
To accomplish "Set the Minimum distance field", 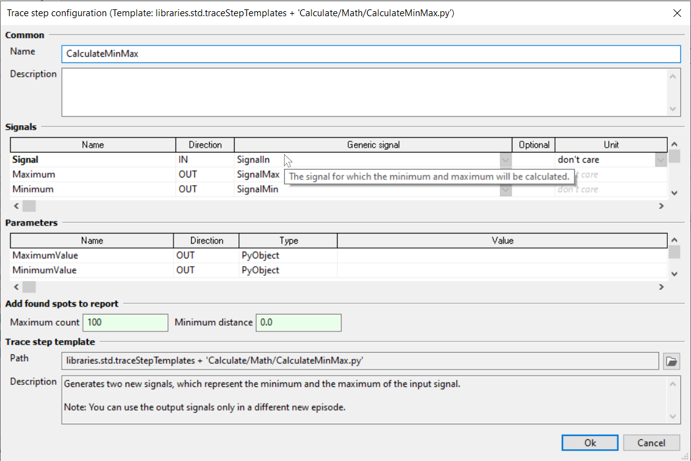I will 298,323.
